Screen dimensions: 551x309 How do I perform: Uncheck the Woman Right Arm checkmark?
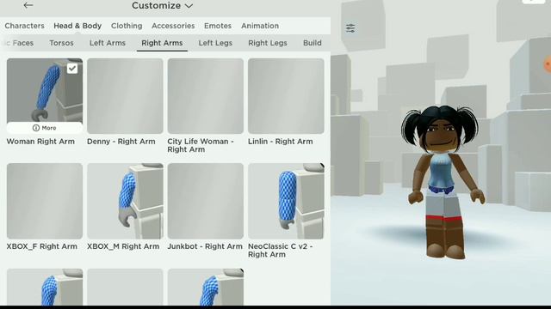72,69
